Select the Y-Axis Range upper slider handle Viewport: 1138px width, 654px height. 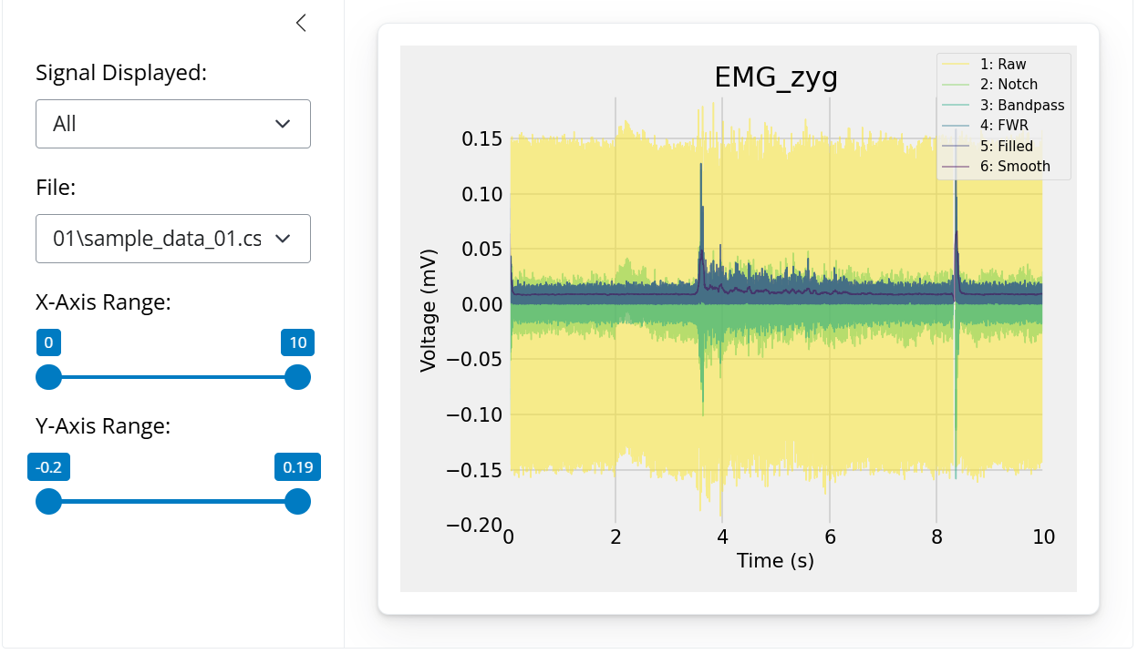[x=297, y=502]
